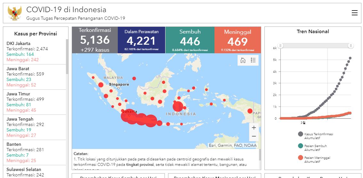
Task: Open the hamburger menu at top right
Action: pyautogui.click(x=354, y=13)
